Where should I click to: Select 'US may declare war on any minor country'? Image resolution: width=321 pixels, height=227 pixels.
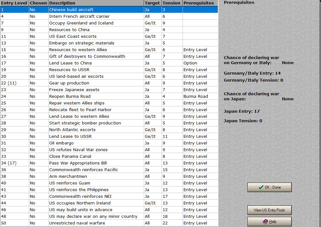point(109,217)
